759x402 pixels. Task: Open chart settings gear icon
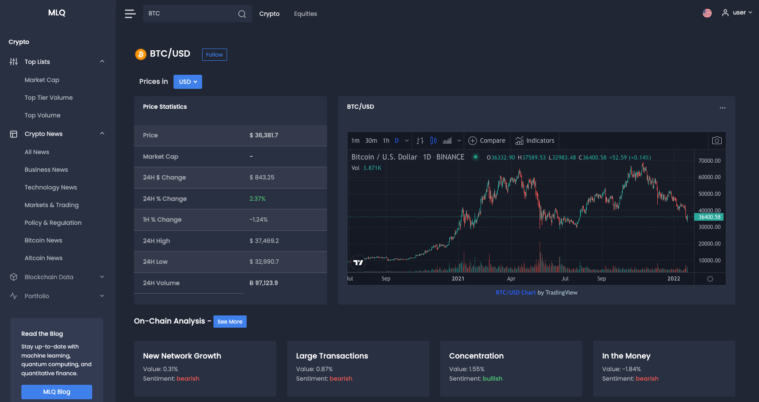click(710, 279)
